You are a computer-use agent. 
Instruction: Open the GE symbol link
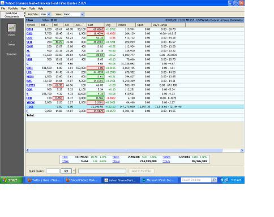point(28,55)
